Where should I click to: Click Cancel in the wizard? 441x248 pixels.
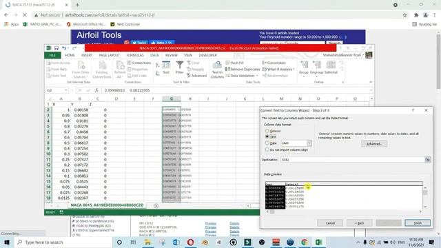(330, 223)
